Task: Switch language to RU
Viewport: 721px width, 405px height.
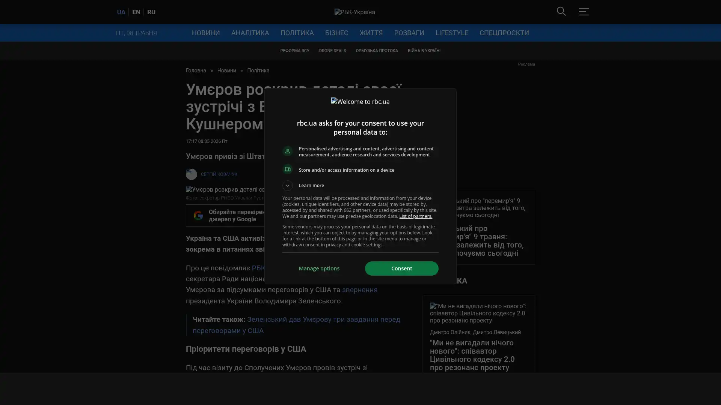Action: point(151,12)
